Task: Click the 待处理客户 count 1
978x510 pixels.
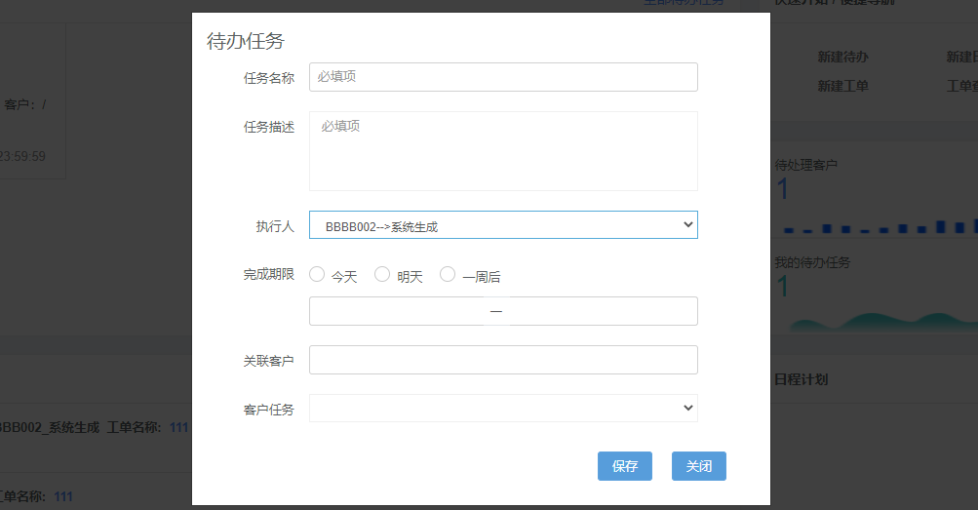Action: tap(783, 189)
